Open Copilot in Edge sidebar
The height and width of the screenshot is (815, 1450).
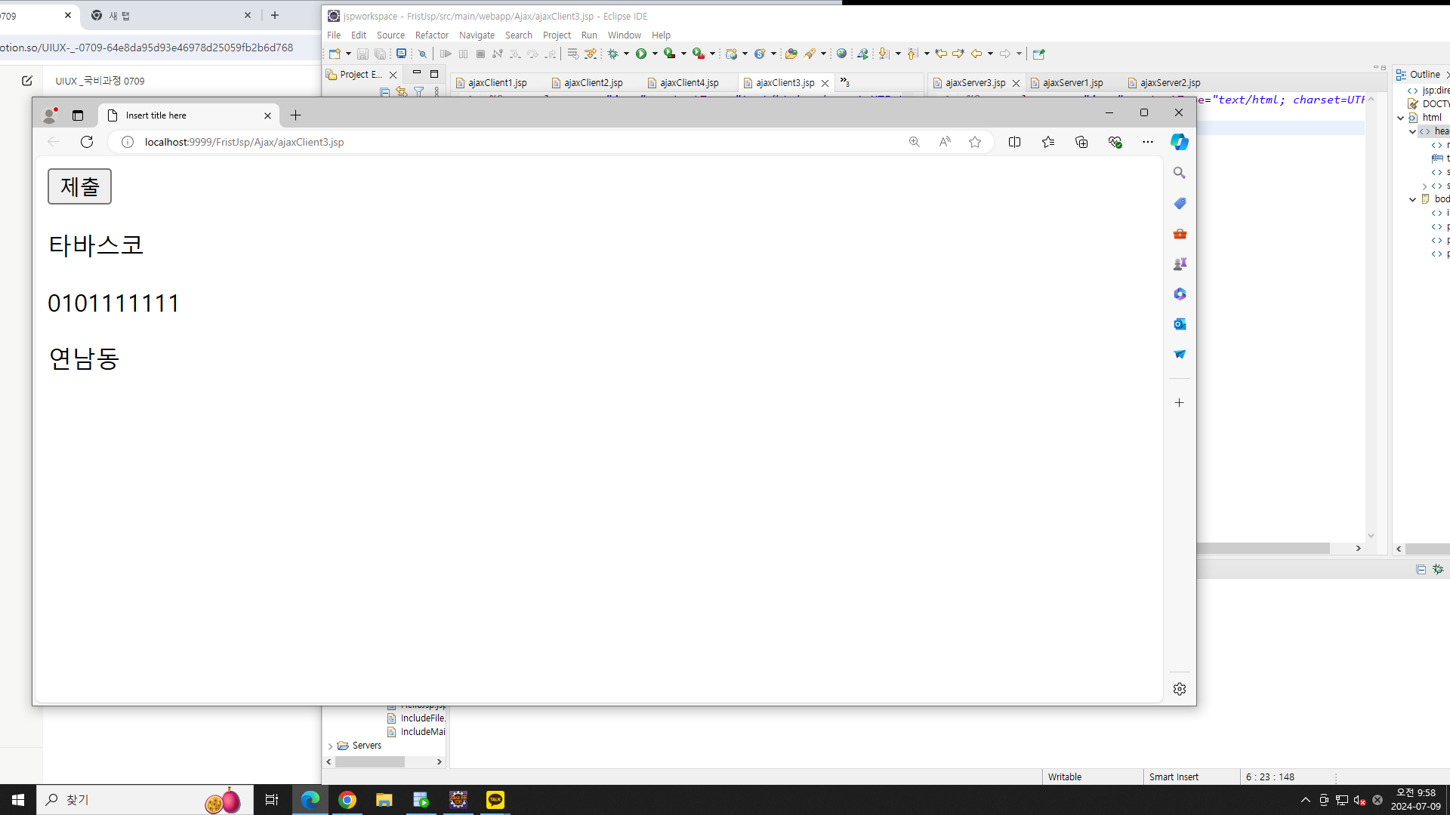pyautogui.click(x=1179, y=142)
